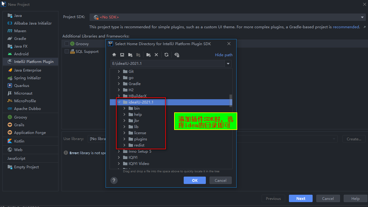Open the Project SDK dropdown

[362, 17]
